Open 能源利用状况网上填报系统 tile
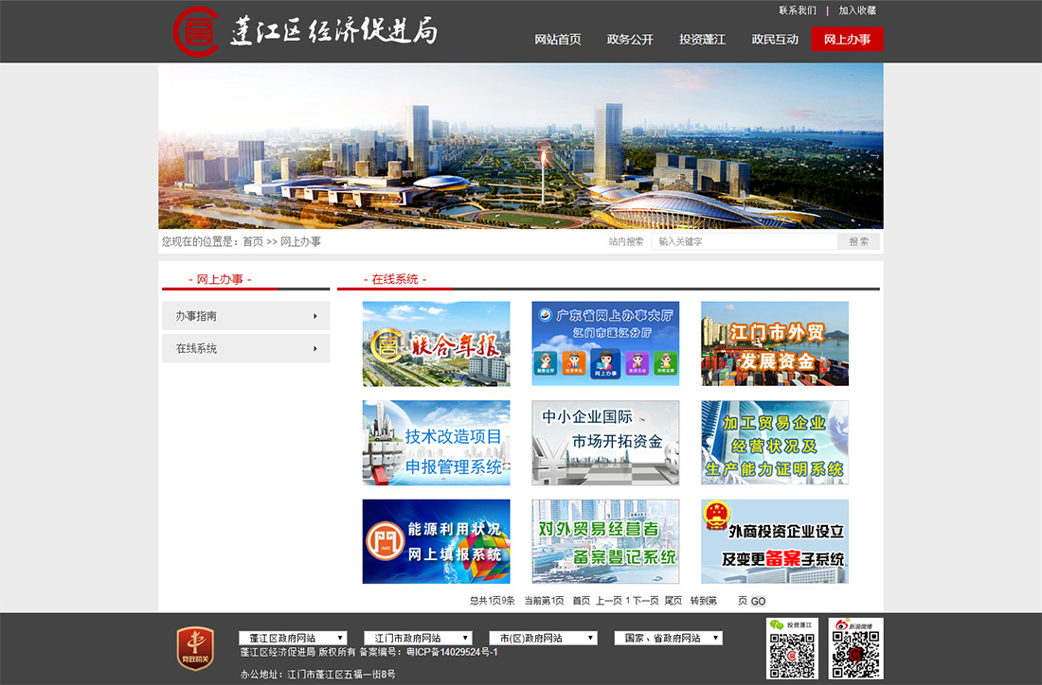Image resolution: width=1042 pixels, height=685 pixels. pos(436,541)
